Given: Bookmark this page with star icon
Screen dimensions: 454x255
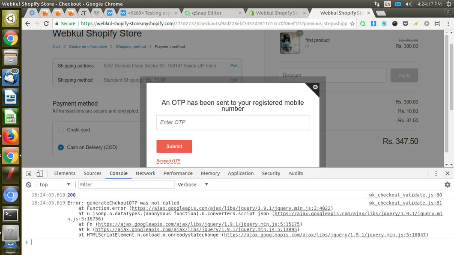Looking at the screenshot, I should [352, 24].
